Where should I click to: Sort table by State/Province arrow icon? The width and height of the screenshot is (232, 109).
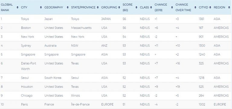[x=98, y=7]
